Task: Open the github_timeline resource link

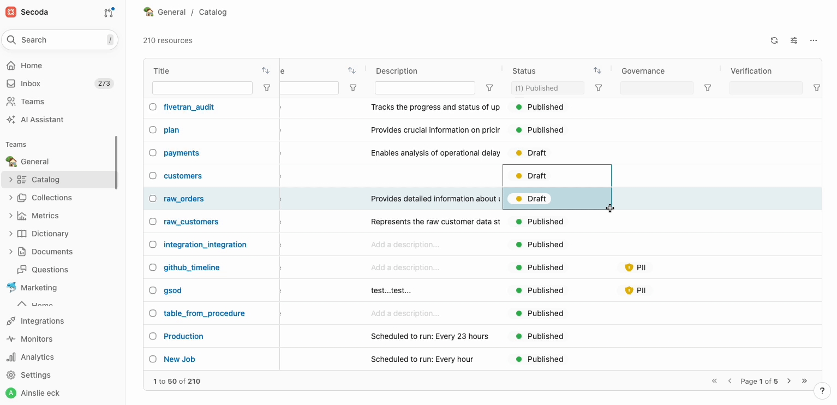Action: 192,267
